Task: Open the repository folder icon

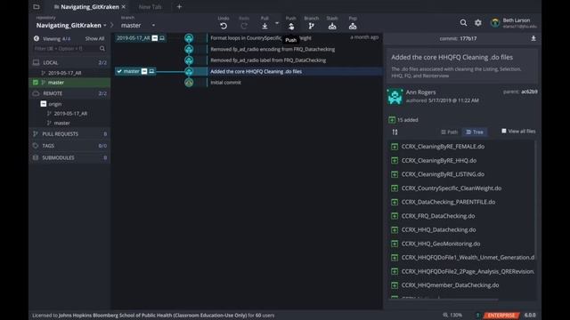Action: click(37, 6)
